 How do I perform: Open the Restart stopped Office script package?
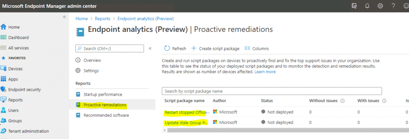pyautogui.click(x=187, y=112)
